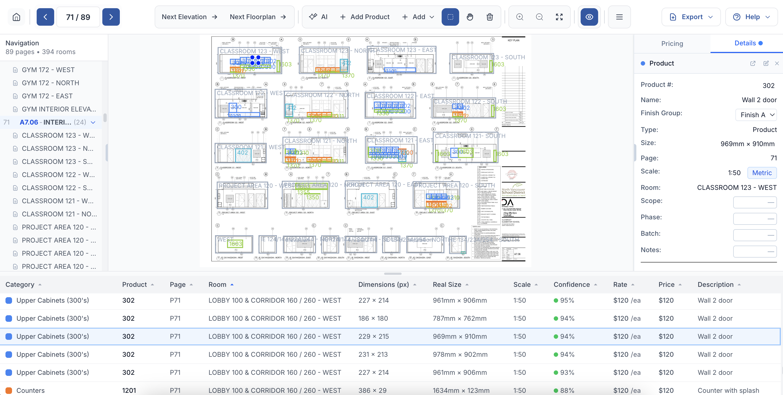Click the blue category dot on an Upper Cabinets row
This screenshot has width=783, height=395.
tap(8, 300)
